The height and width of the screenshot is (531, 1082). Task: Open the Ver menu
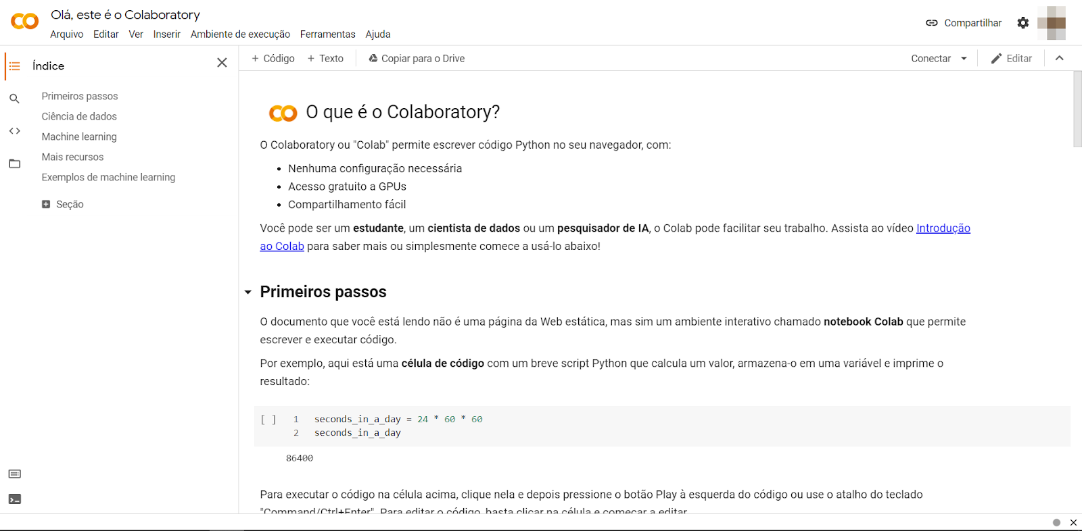136,34
